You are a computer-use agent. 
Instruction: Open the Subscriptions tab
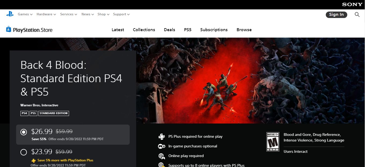click(x=214, y=30)
